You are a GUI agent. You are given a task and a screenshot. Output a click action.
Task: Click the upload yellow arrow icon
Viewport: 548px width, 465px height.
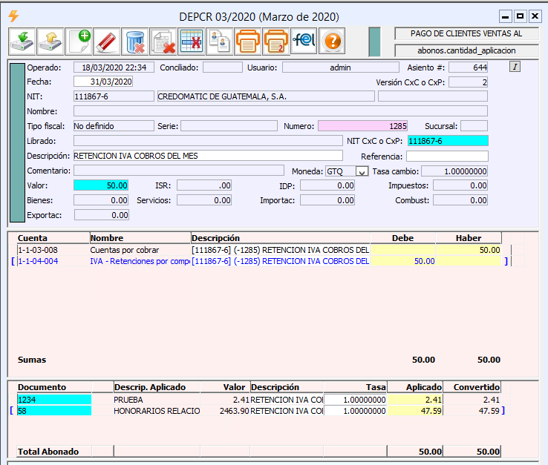click(50, 42)
